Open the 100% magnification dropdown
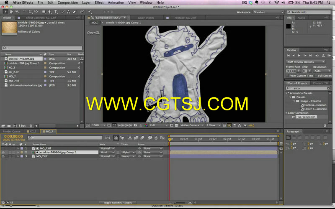Viewport: 335px width, 209px height. point(98,125)
